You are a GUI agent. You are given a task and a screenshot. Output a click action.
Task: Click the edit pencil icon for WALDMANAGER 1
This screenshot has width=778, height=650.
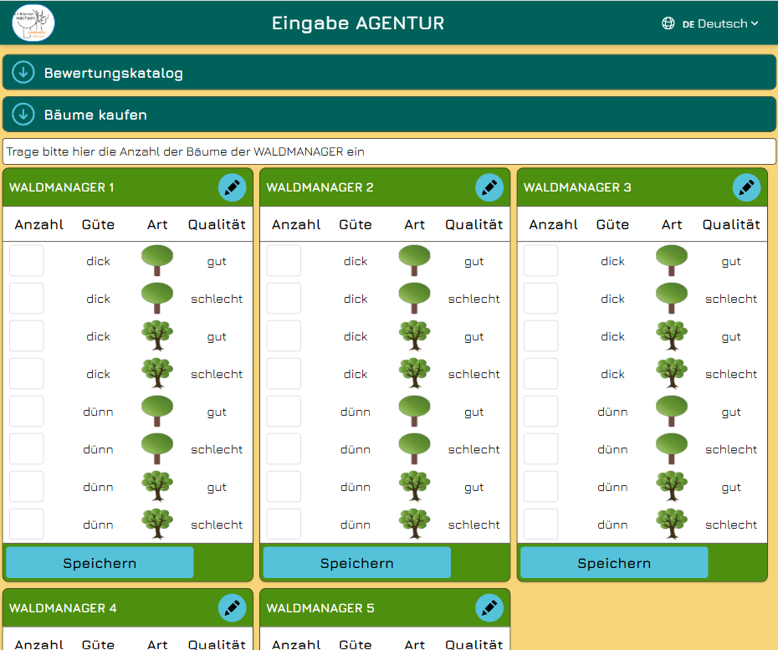pyautogui.click(x=233, y=187)
